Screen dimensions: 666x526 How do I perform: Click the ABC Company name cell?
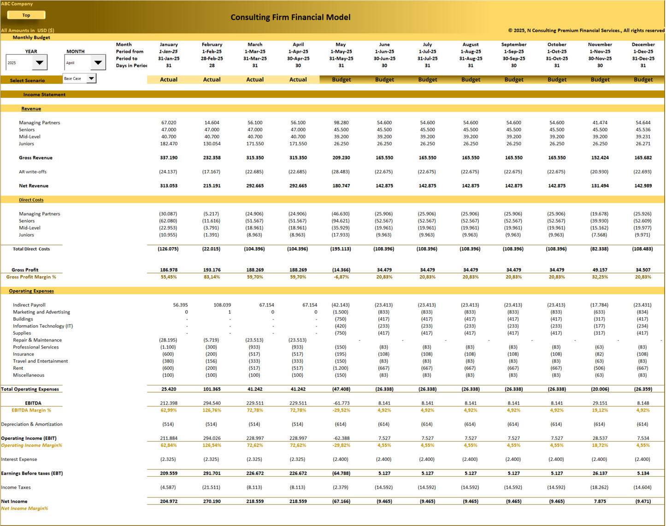click(17, 4)
